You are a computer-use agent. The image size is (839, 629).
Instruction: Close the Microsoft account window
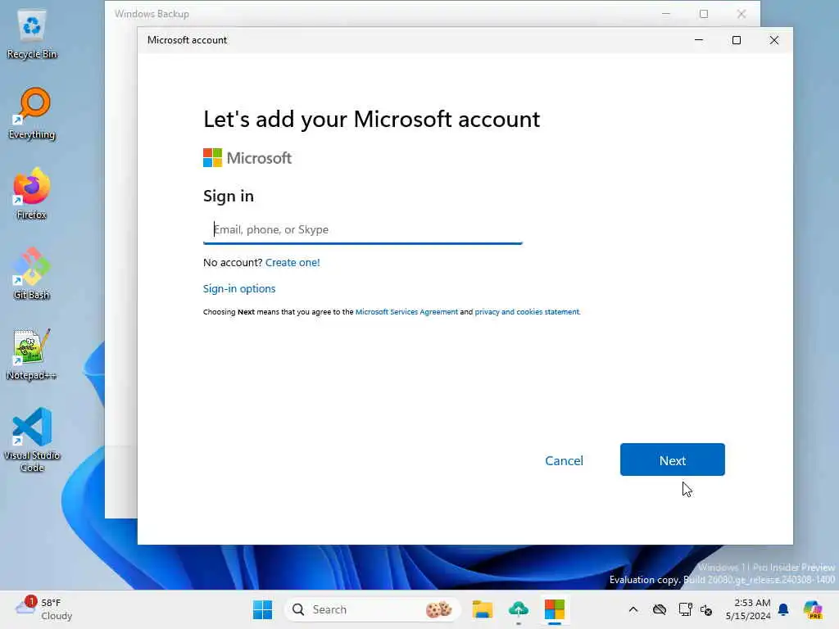click(773, 40)
